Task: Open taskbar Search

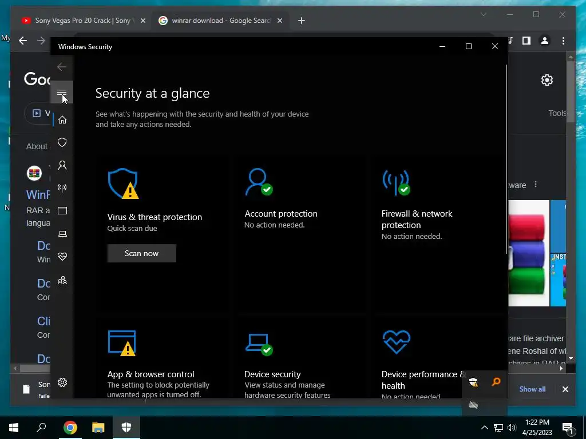Action: [x=41, y=428]
